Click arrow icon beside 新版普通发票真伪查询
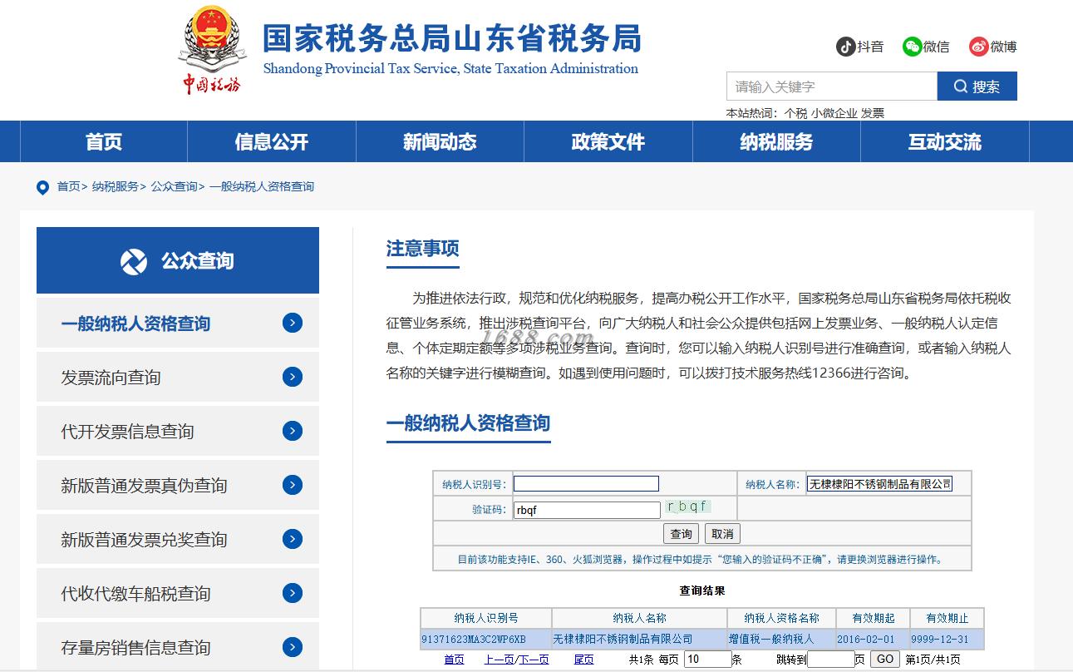 293,485
